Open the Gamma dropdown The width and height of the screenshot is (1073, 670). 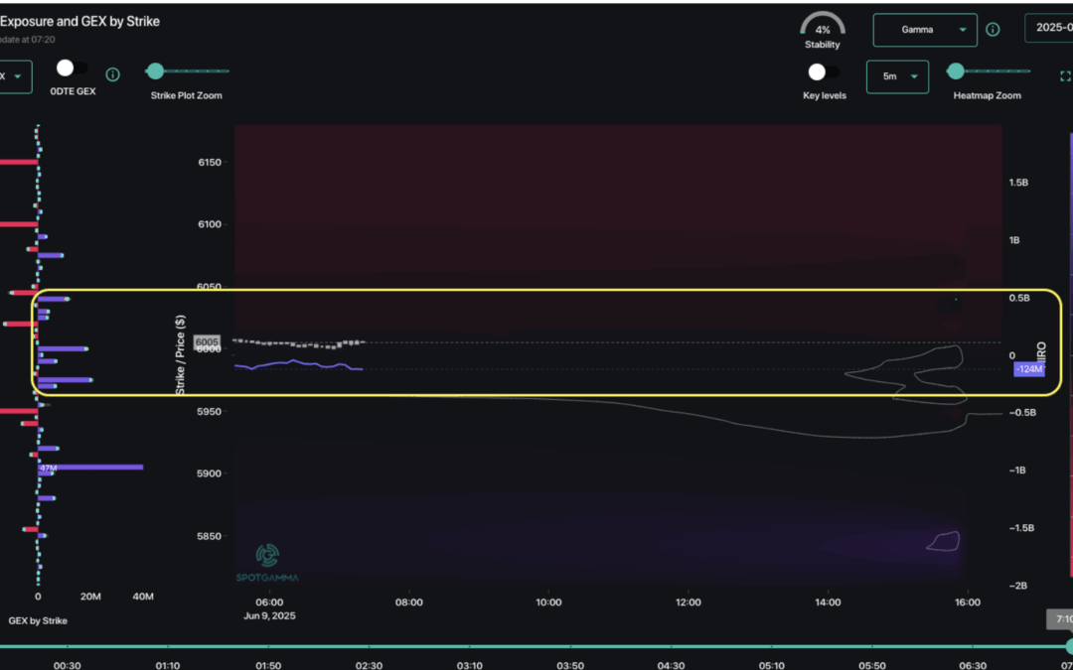pyautogui.click(x=925, y=30)
